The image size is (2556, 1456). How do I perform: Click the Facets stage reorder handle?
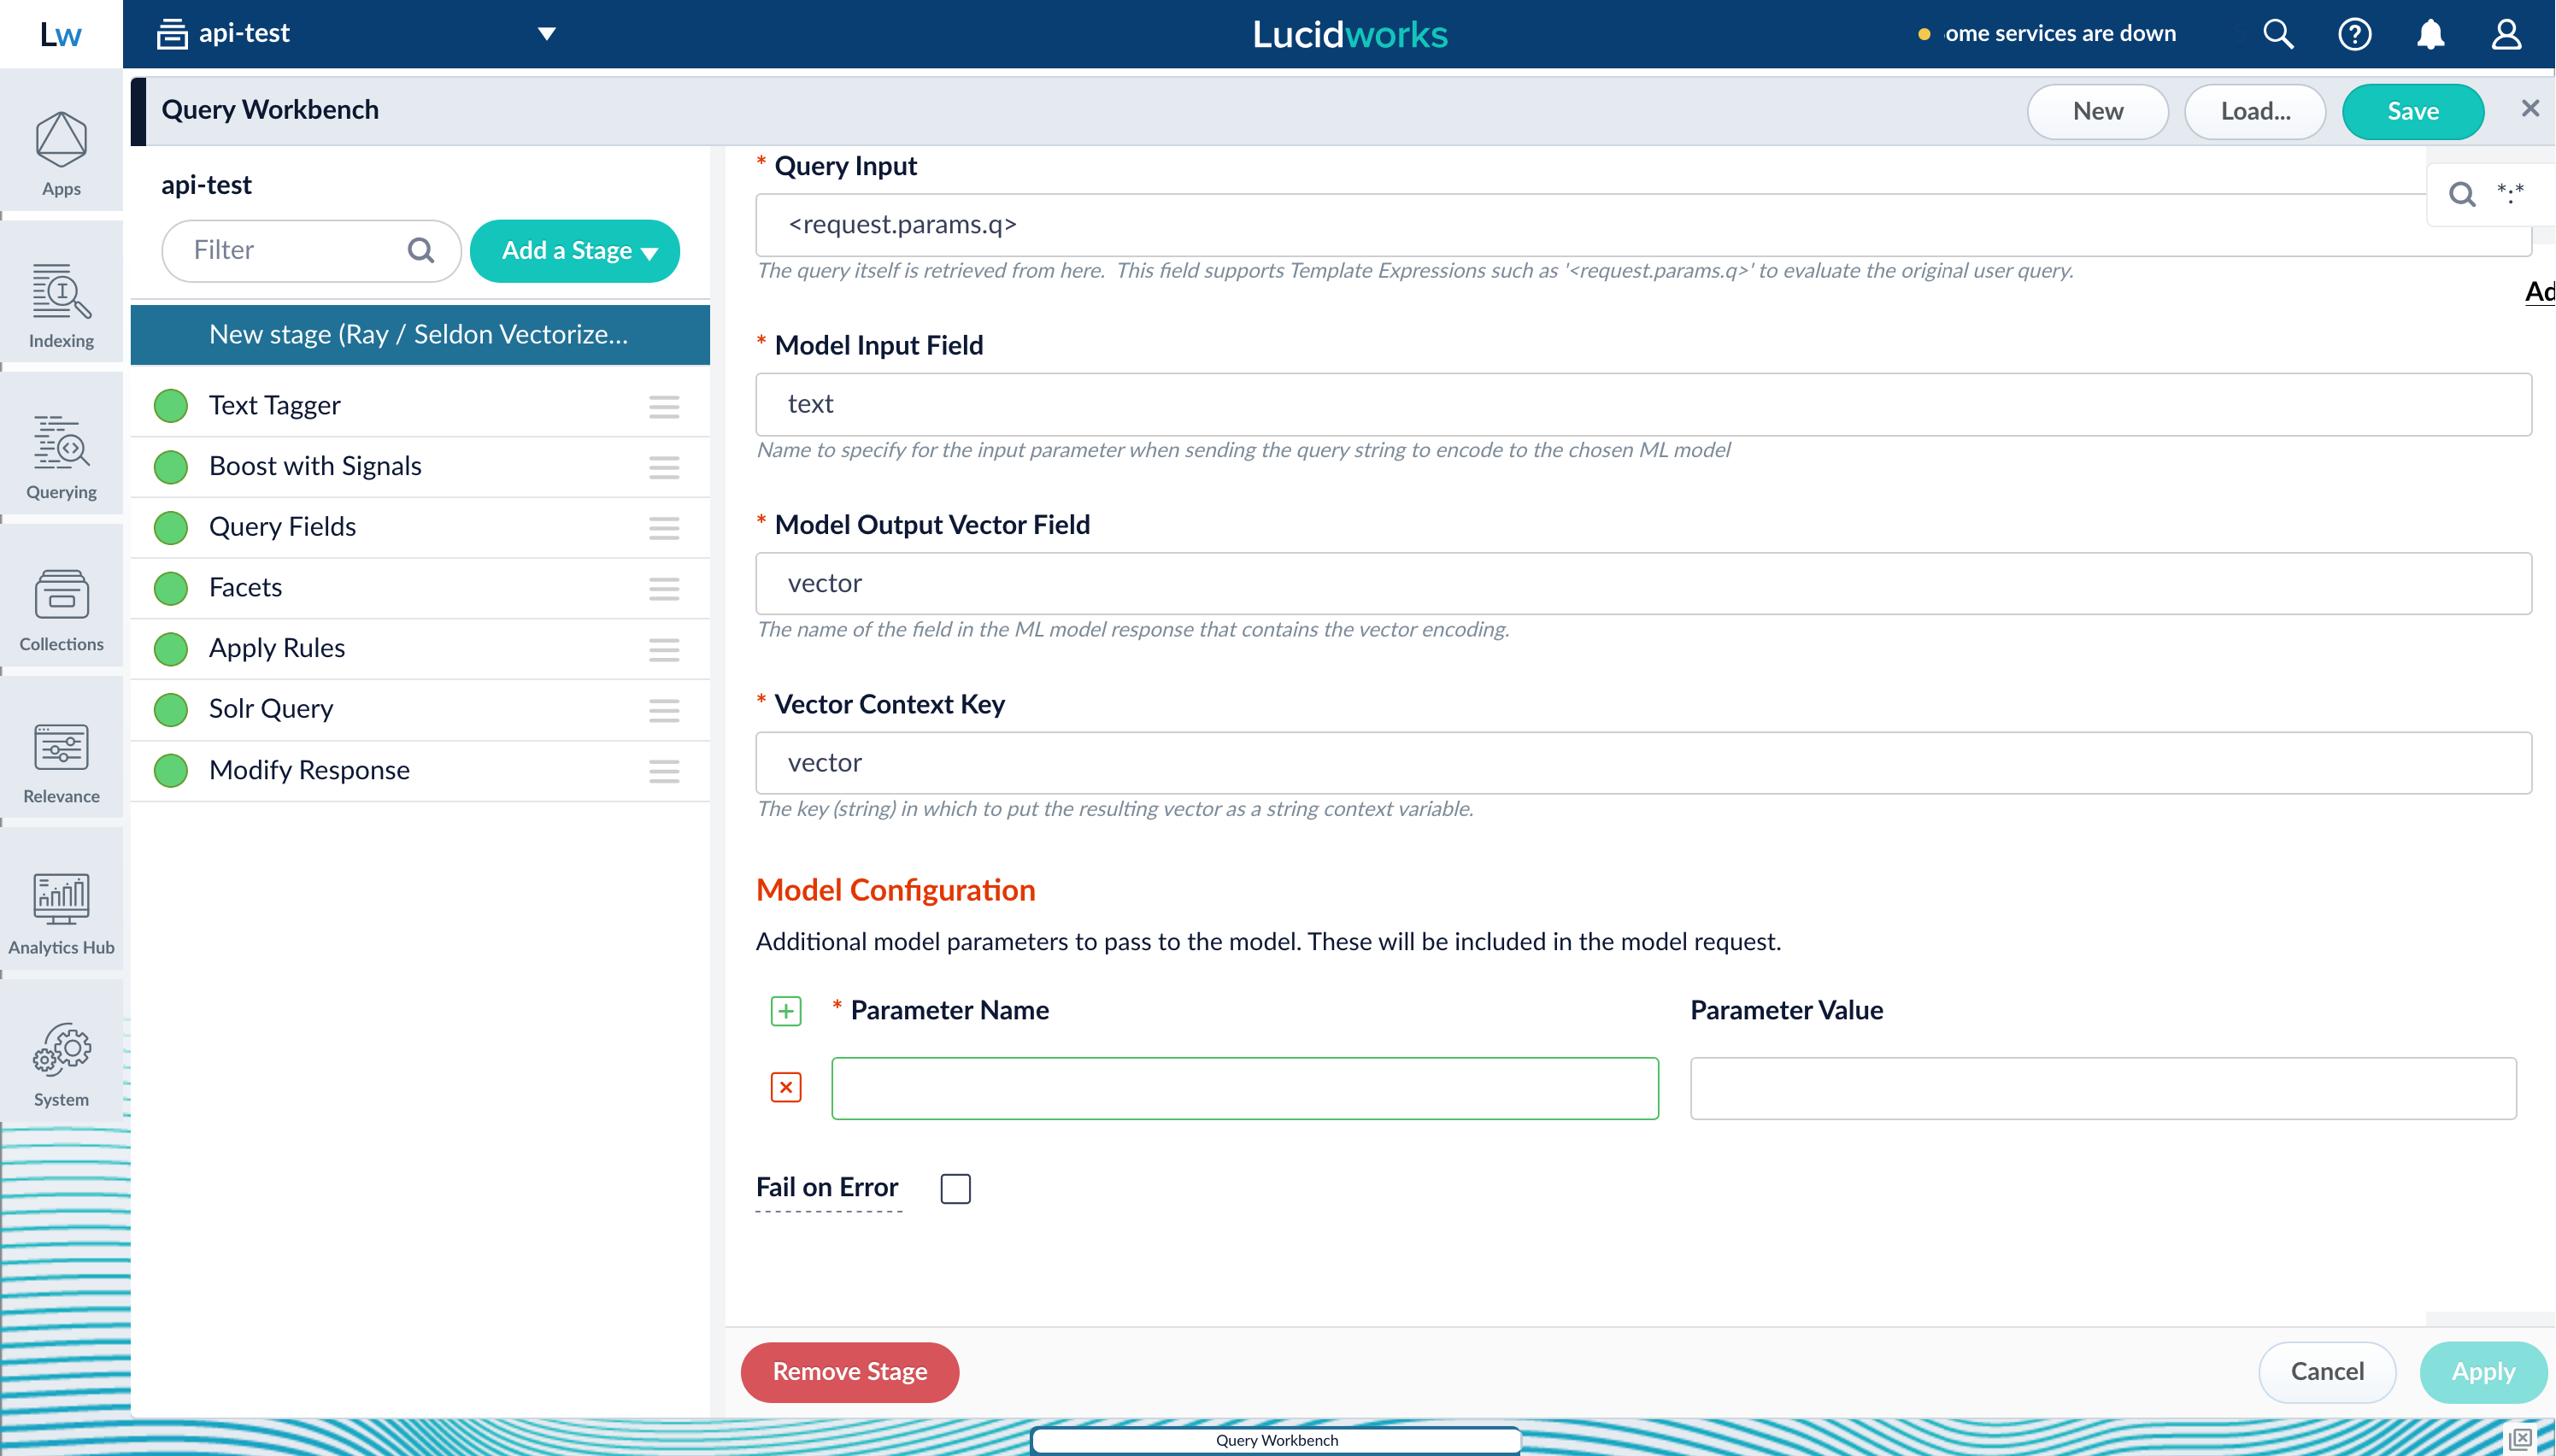[x=664, y=588]
